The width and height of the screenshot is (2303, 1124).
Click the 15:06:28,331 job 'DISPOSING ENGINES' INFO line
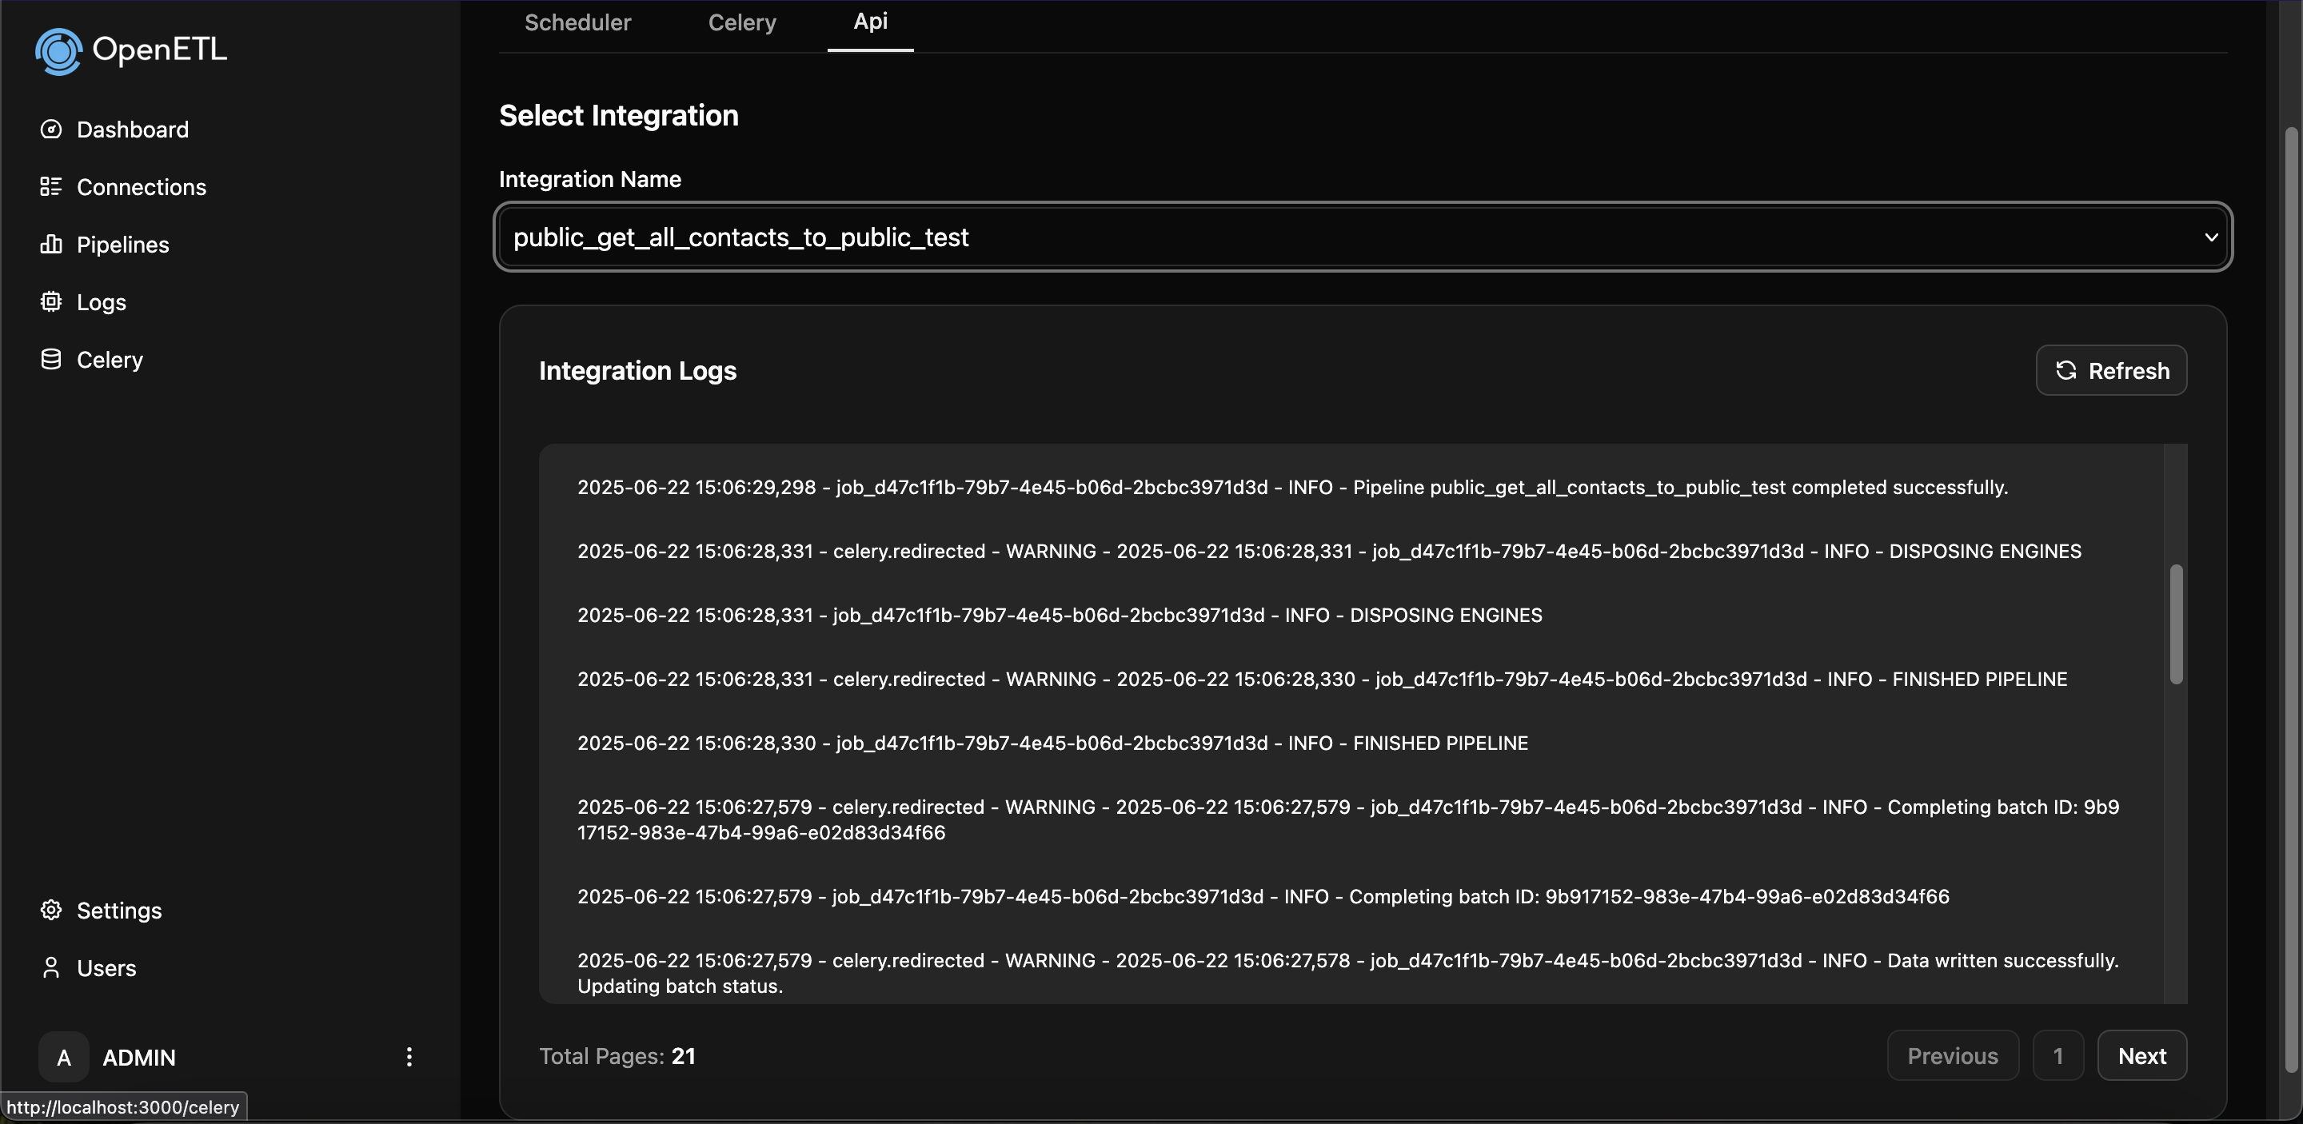tap(1060, 616)
